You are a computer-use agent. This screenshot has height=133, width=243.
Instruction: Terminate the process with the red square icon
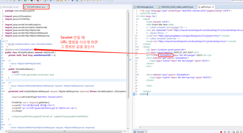click(x=221, y=132)
